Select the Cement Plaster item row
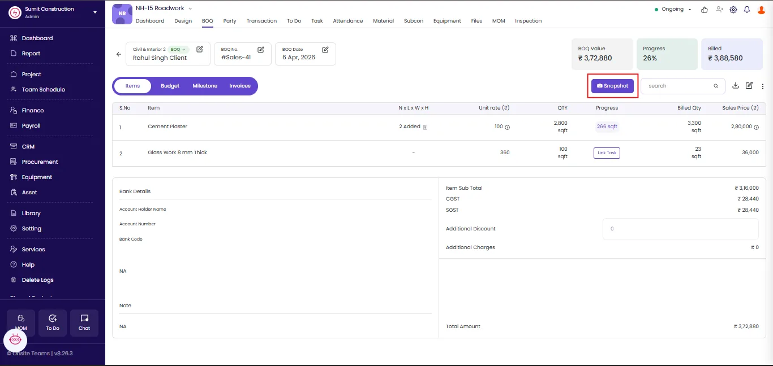Screen dimensions: 773x366 439,127
